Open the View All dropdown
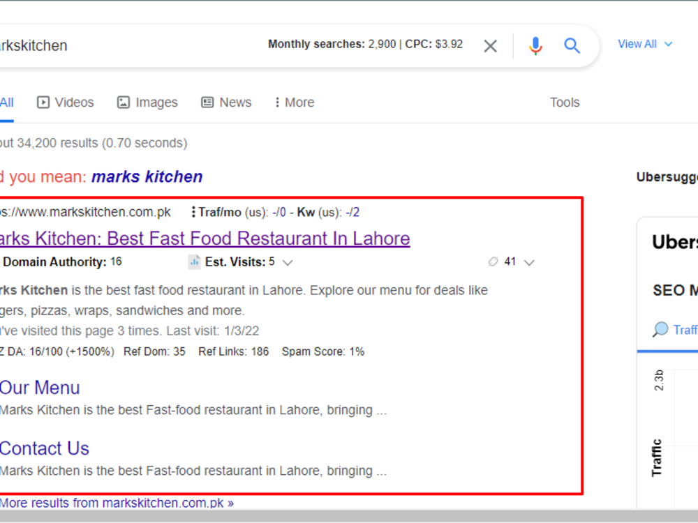This screenshot has width=698, height=523. click(x=645, y=44)
